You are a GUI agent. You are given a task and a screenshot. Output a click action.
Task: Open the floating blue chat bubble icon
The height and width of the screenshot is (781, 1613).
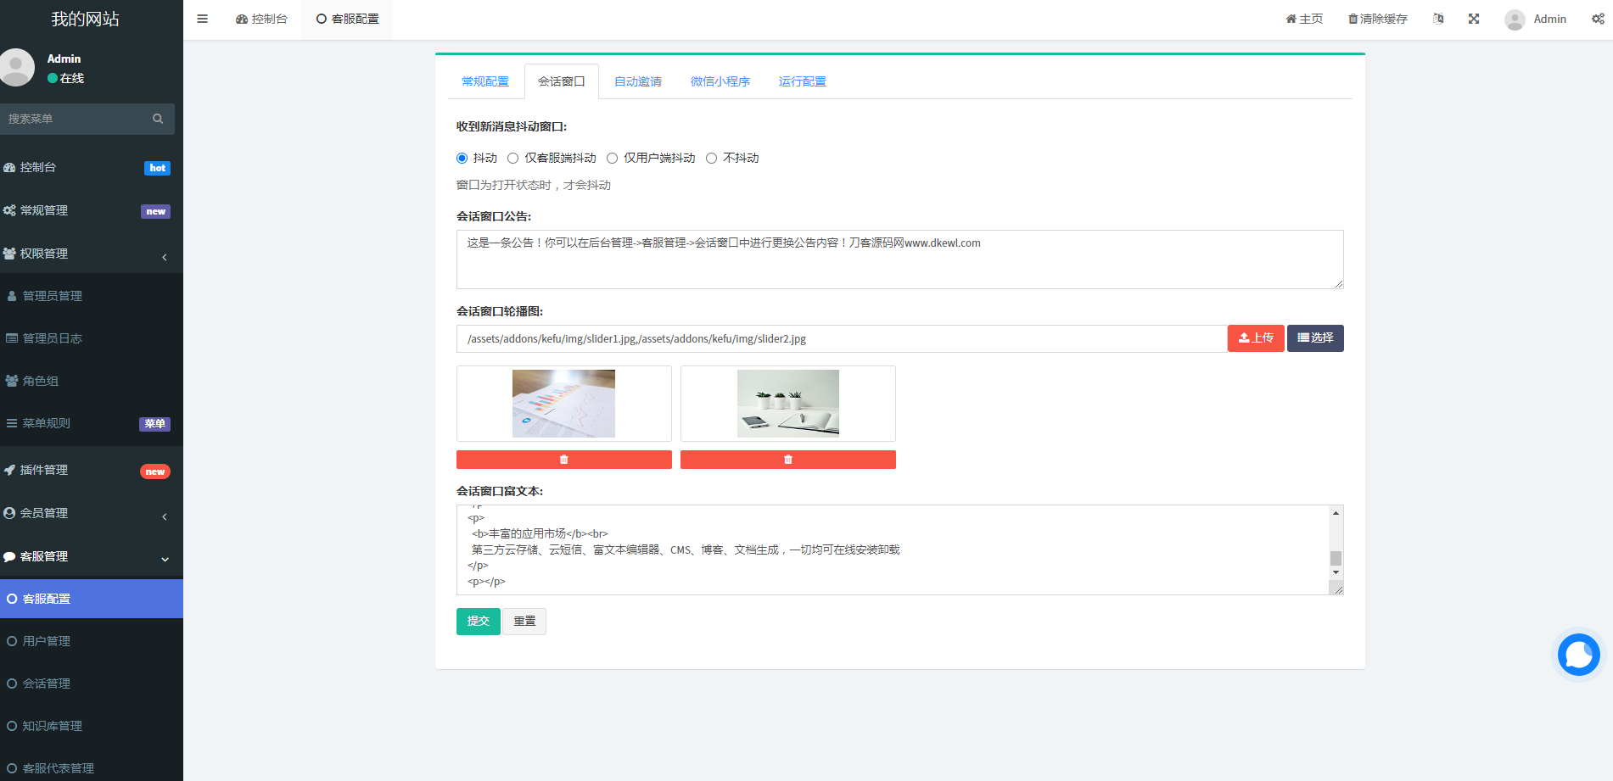tap(1578, 655)
